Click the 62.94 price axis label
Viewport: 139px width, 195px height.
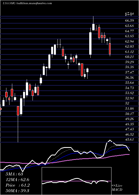pos(130,41)
